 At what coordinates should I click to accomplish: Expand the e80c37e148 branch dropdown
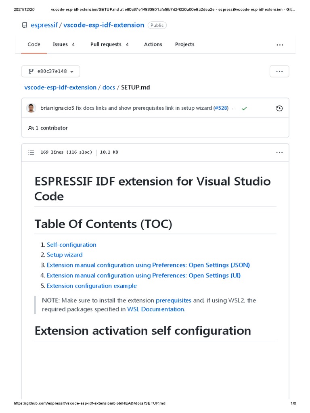click(x=51, y=71)
